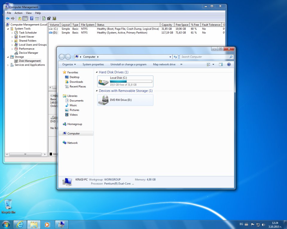287x229 pixels.
Task: Open DVD RW Drive (D:) icon
Action: [104, 100]
